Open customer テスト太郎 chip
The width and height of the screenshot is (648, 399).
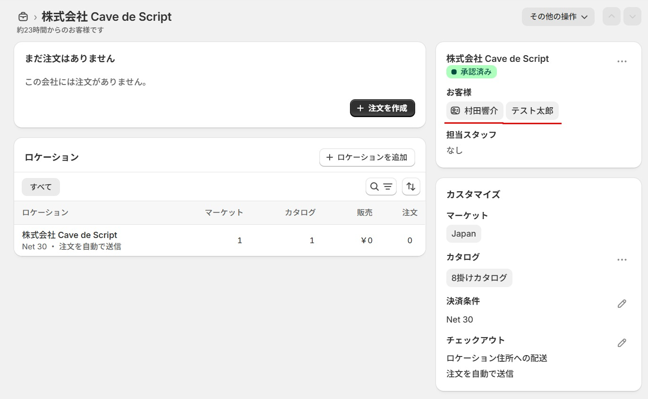(x=532, y=111)
